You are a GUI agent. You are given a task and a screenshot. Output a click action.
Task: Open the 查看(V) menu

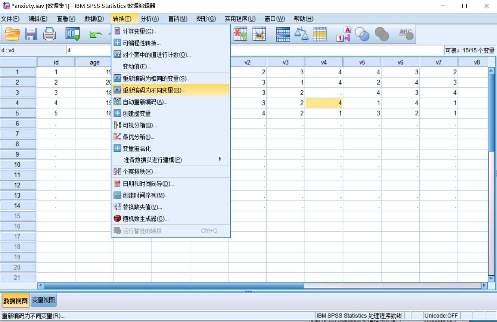[66, 19]
